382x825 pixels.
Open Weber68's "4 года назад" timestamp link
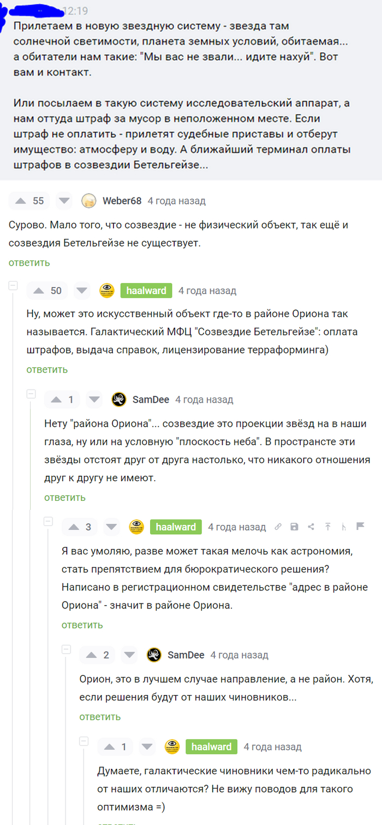176,201
